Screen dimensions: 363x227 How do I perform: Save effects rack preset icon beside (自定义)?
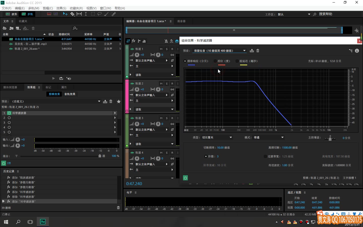(x=105, y=101)
